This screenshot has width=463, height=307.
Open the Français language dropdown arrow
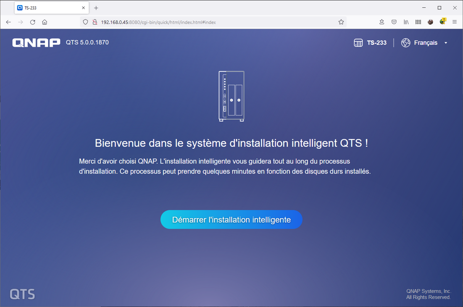(x=446, y=43)
